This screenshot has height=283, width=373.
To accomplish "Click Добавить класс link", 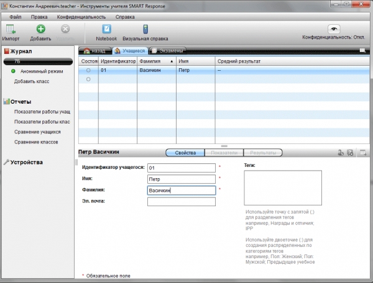I will (32, 81).
